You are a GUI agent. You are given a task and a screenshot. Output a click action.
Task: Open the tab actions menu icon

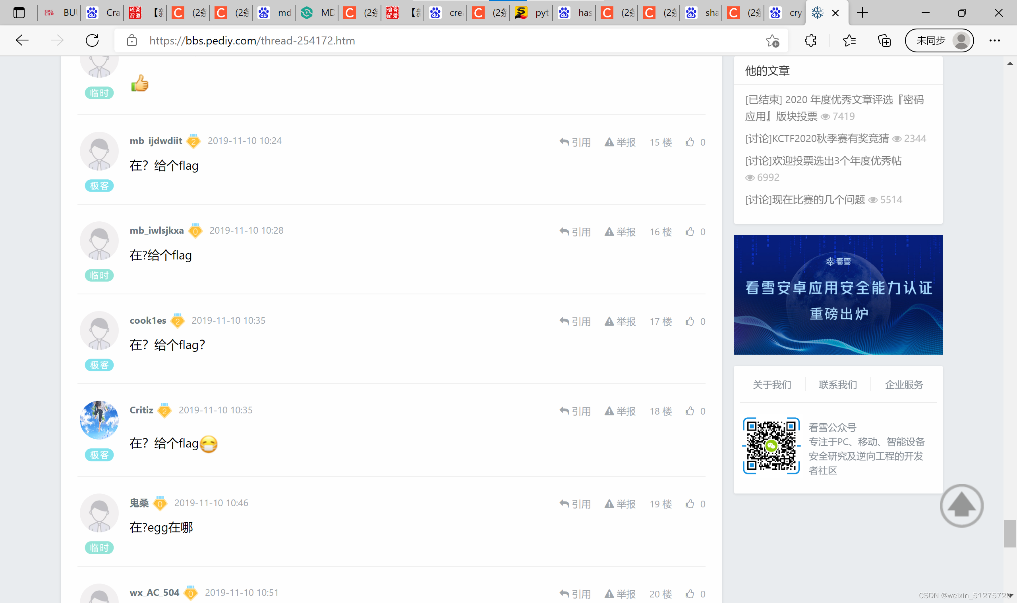[x=19, y=13]
